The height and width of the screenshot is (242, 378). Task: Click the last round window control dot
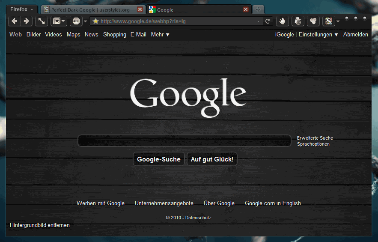click(364, 18)
